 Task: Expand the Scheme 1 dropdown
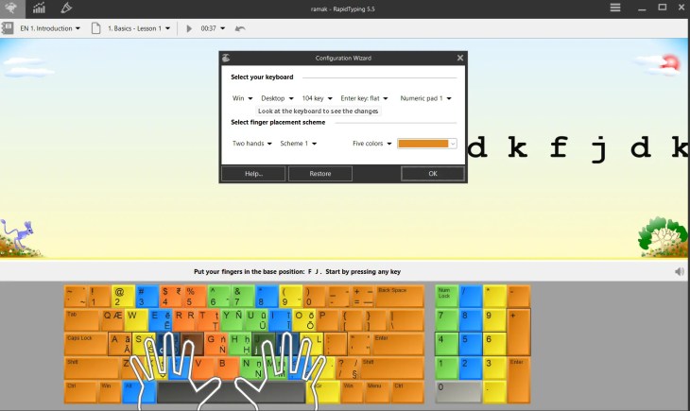tap(299, 143)
